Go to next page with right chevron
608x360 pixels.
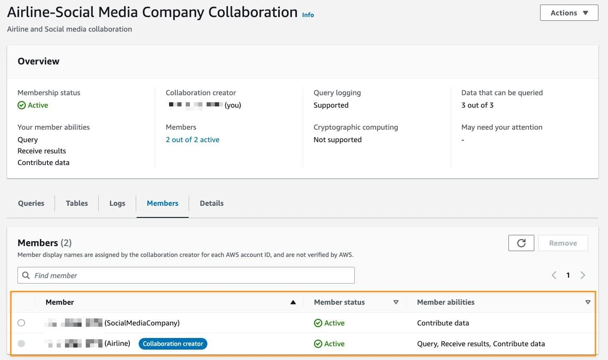coord(583,275)
